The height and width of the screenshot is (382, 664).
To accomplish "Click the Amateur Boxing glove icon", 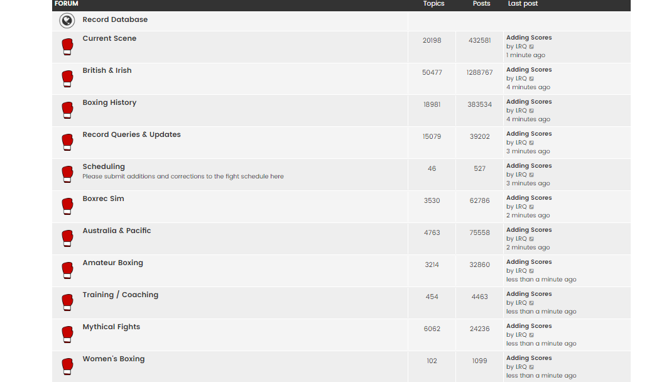I will coord(67,271).
